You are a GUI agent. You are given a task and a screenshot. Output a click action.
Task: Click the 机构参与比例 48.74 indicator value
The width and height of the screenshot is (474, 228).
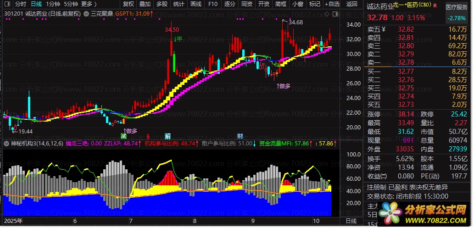tap(170, 143)
